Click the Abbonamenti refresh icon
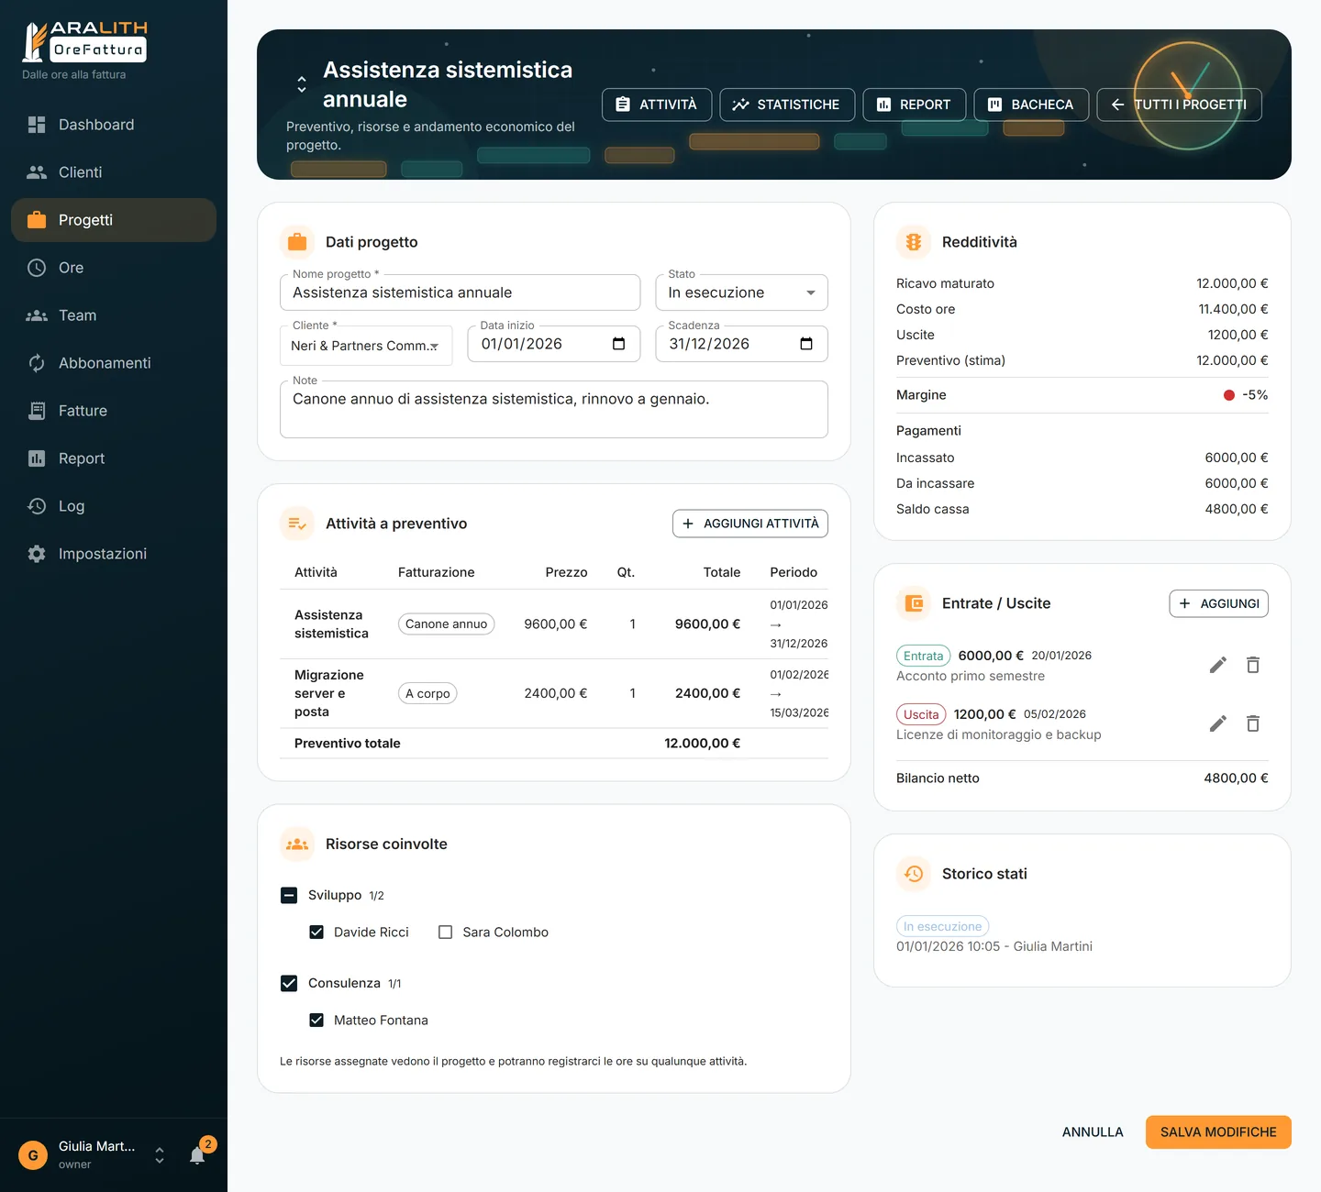Image resolution: width=1321 pixels, height=1192 pixels. click(x=37, y=363)
